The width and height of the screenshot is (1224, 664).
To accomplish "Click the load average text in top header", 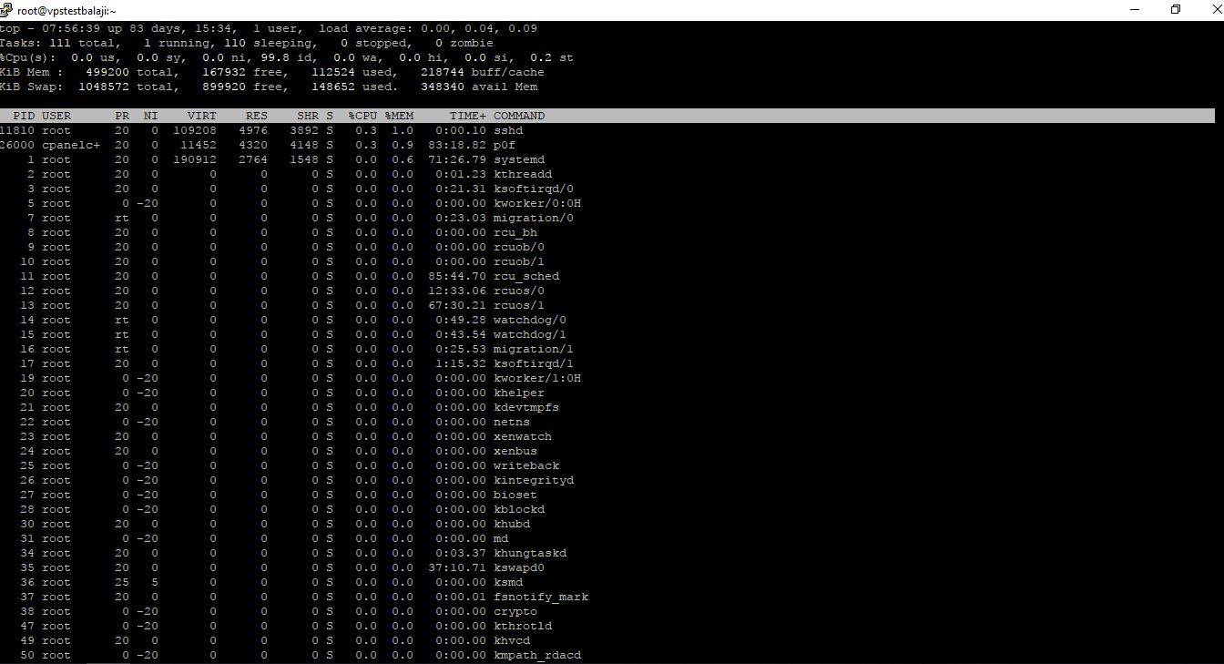I will [x=428, y=28].
